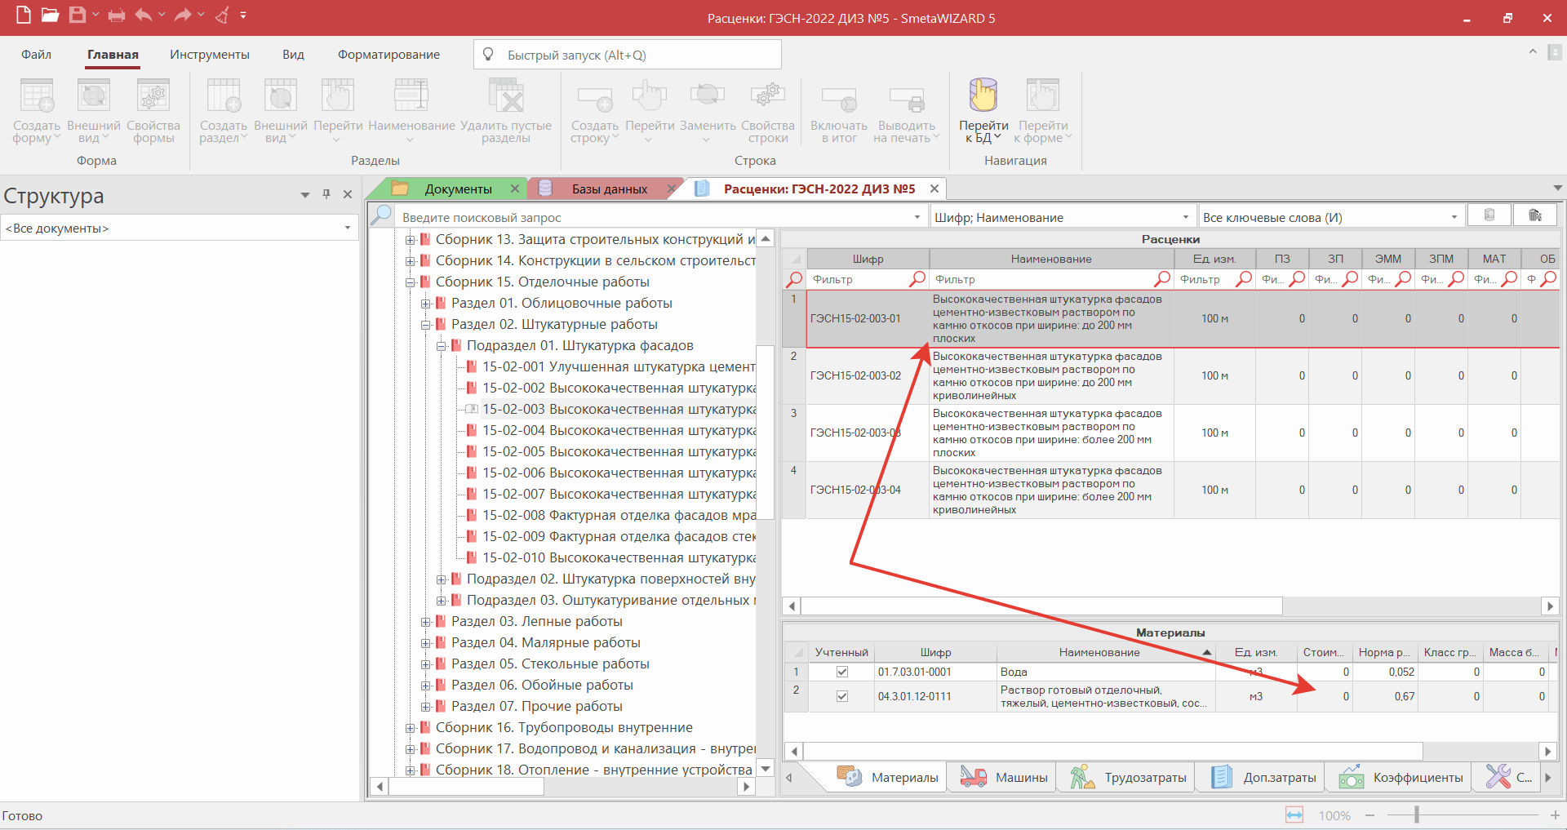Open the Все ключевые слова (И) dropdown
The width and height of the screenshot is (1567, 830).
(1454, 217)
